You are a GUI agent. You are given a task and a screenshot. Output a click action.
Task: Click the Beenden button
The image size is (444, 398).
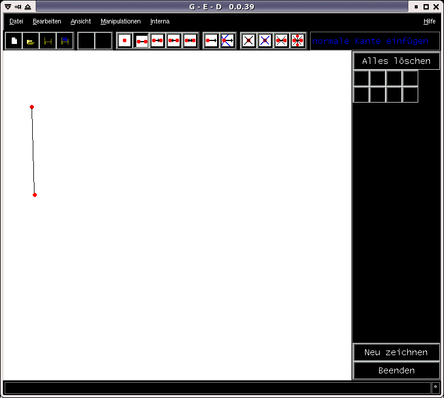tap(396, 370)
